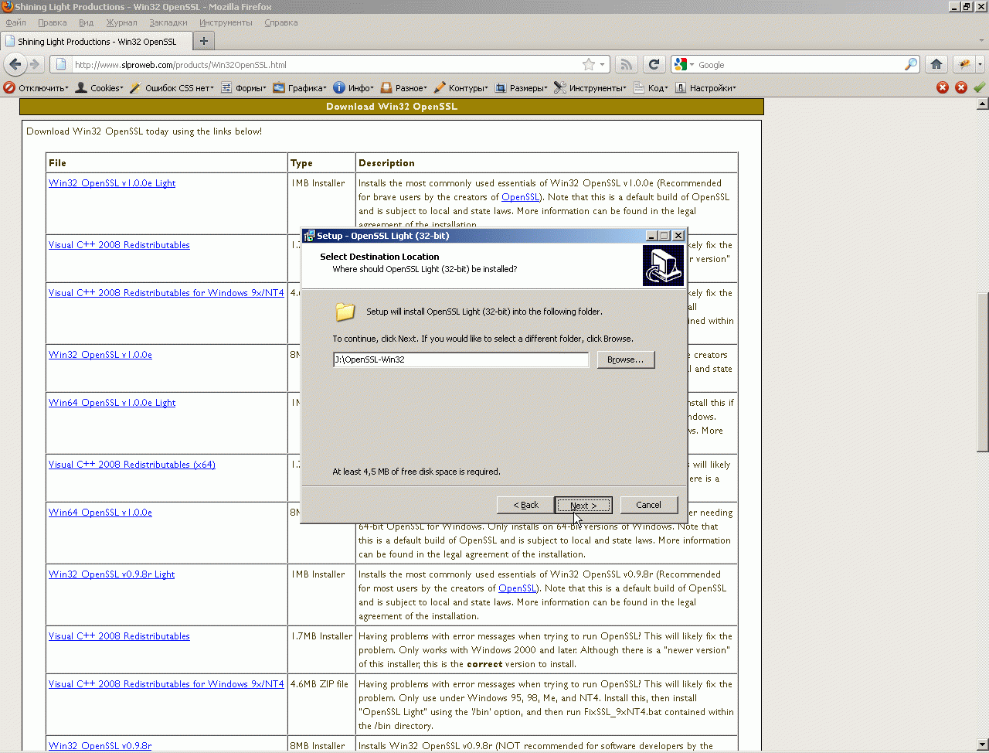Expand the Формы toolbar dropdown
The image size is (989, 753).
(244, 88)
